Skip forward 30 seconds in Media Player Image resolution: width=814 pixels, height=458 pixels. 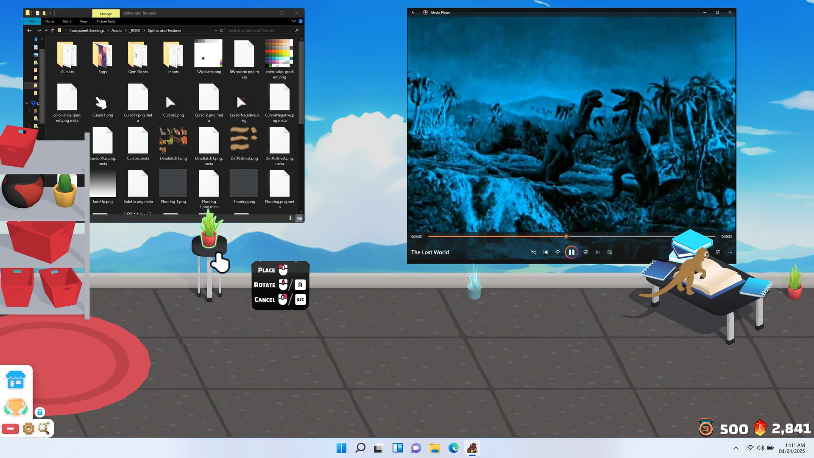point(585,252)
